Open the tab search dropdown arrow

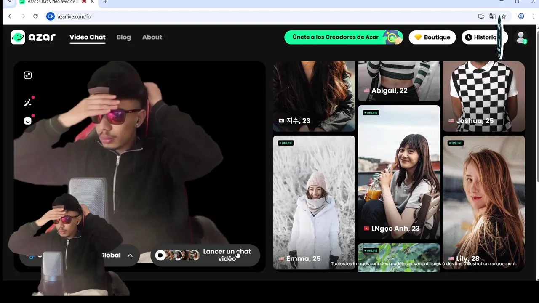coord(10,2)
